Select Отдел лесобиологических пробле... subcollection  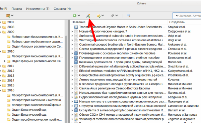(x=37, y=120)
